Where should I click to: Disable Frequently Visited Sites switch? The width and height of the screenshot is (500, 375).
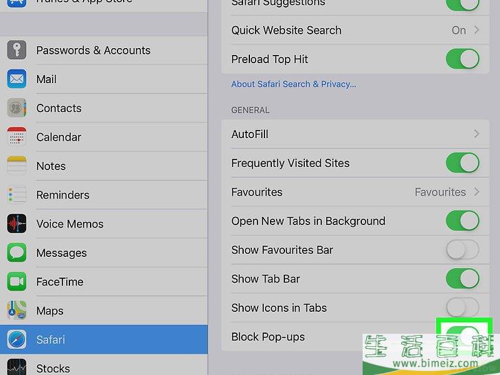tap(462, 163)
